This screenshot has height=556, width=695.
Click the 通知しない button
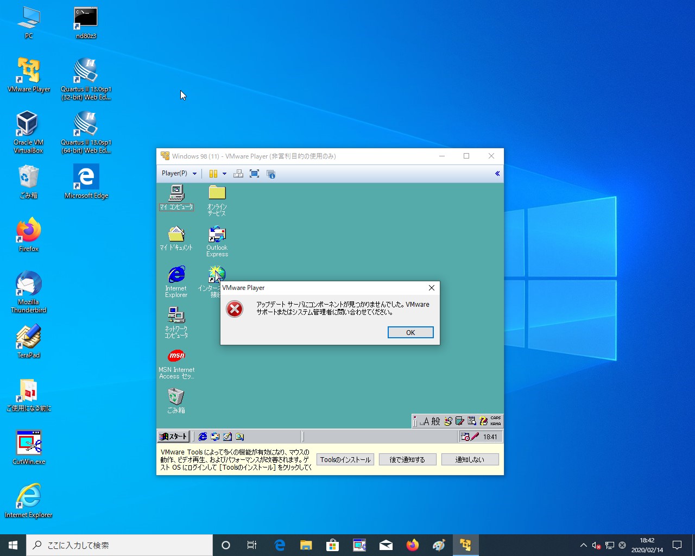tap(470, 459)
